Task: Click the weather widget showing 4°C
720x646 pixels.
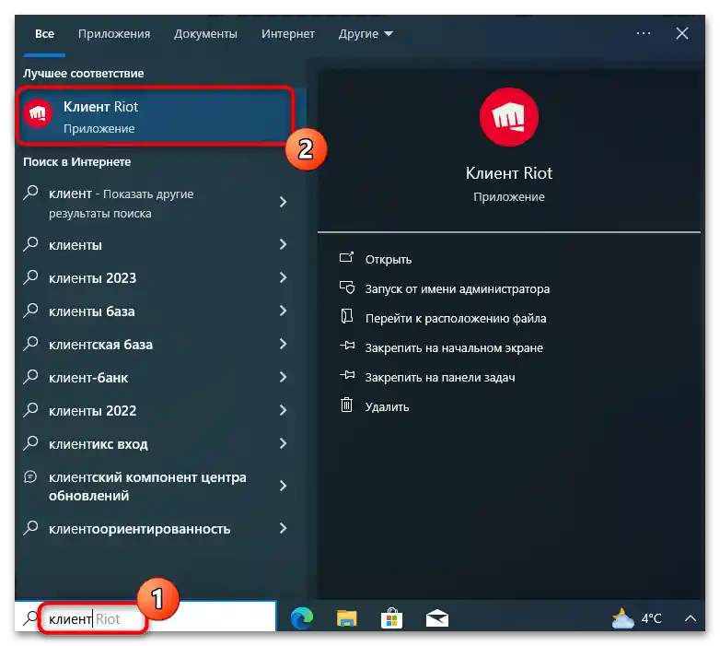Action: point(637,618)
